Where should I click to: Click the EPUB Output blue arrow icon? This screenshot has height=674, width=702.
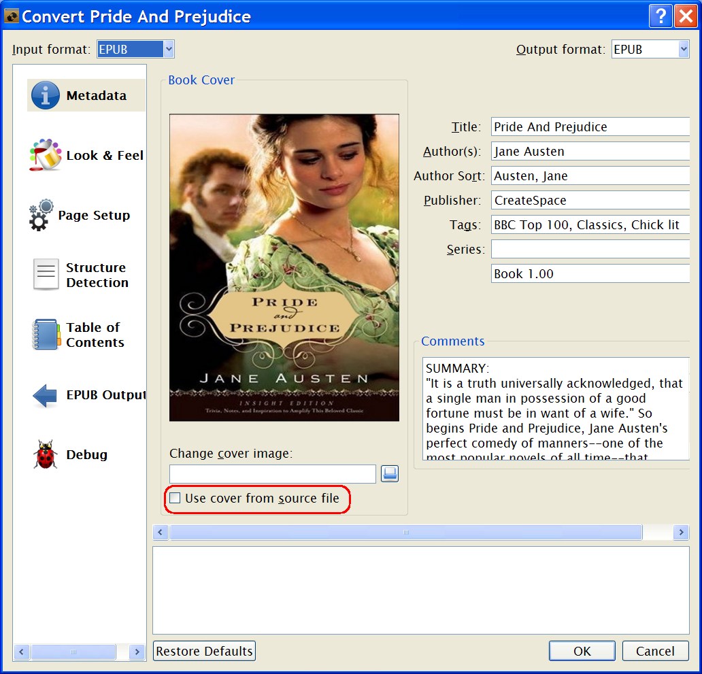[x=45, y=395]
